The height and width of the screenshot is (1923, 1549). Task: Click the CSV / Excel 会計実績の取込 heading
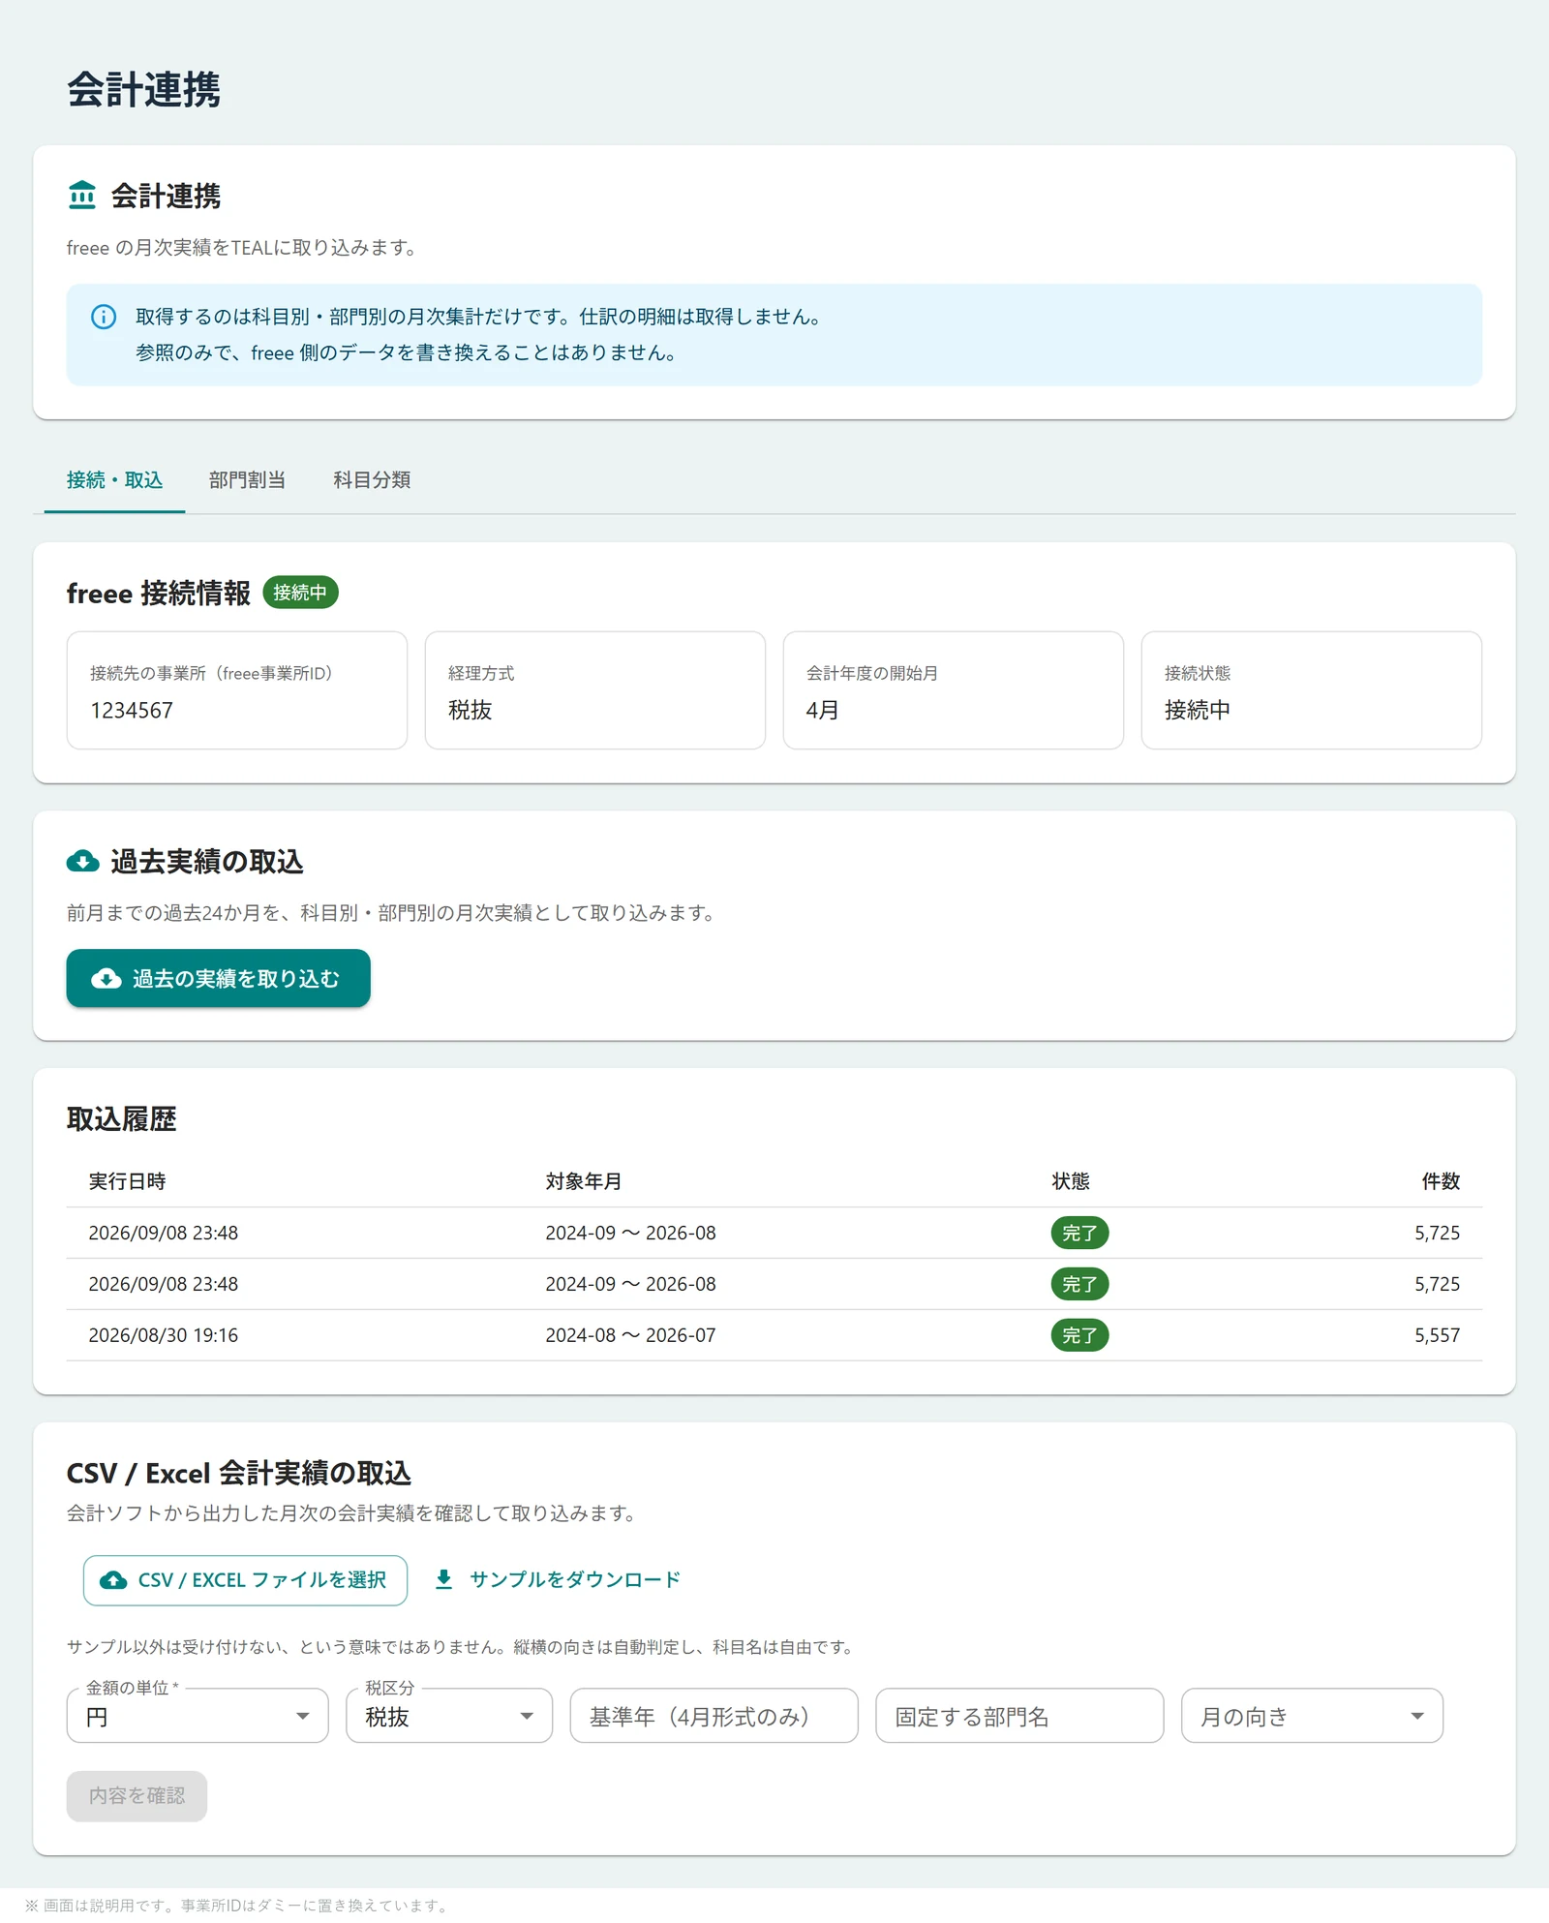239,1474
